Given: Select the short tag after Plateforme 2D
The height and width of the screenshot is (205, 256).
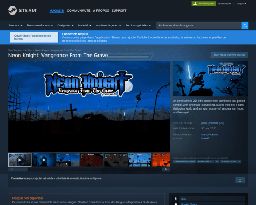Looking at the screenshot, I should [217, 162].
